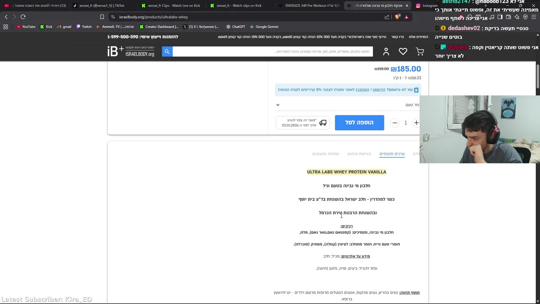Open Google Gemini bookmark
This screenshot has width=540, height=304.
pos(264,27)
